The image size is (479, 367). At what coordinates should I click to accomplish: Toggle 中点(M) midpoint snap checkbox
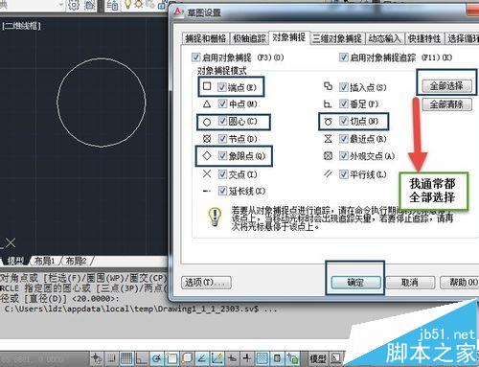(222, 103)
